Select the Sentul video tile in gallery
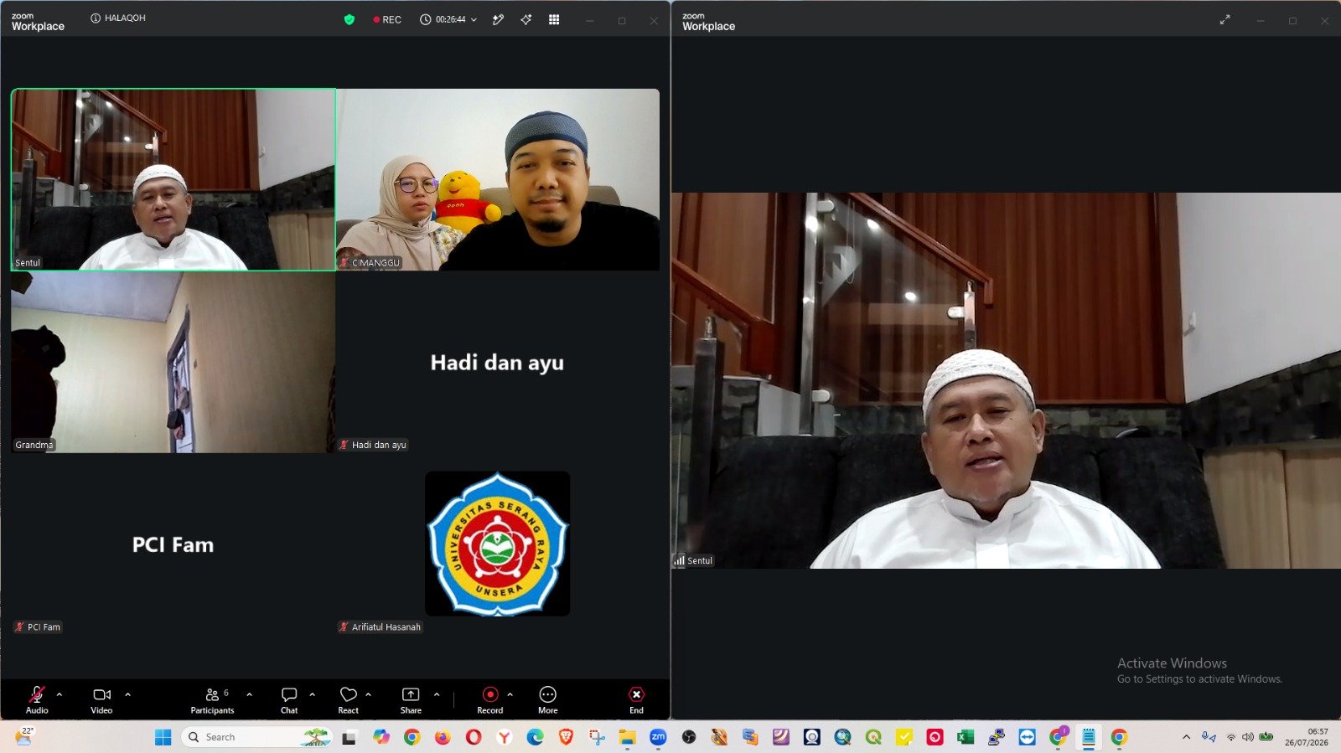Image resolution: width=1341 pixels, height=753 pixels. 173,179
